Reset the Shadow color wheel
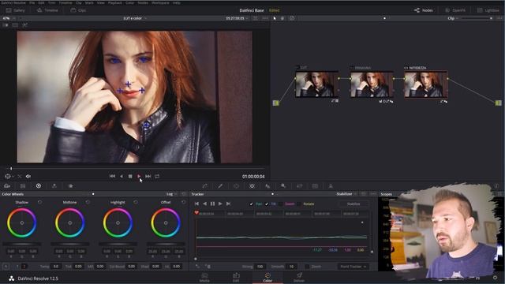The height and width of the screenshot is (284, 505). click(39, 202)
